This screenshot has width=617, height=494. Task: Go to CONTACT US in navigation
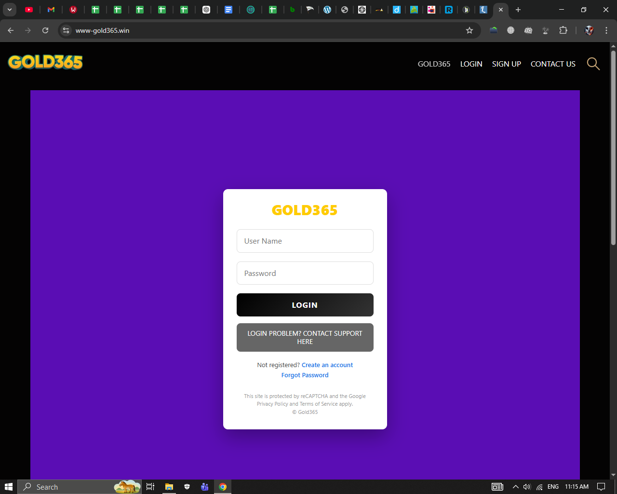(553, 64)
